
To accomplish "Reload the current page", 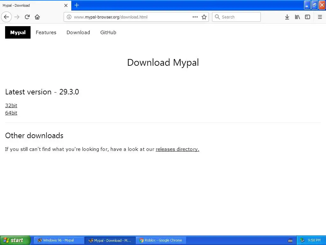I will (27, 17).
